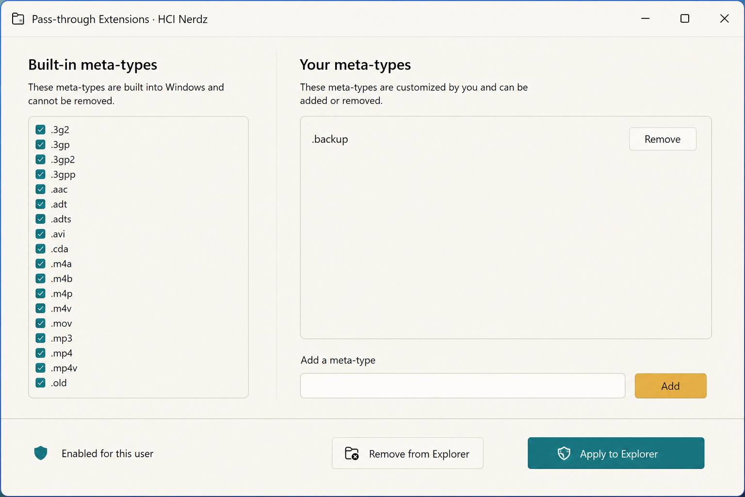Toggle the .mp3 checkbox

[x=41, y=338]
